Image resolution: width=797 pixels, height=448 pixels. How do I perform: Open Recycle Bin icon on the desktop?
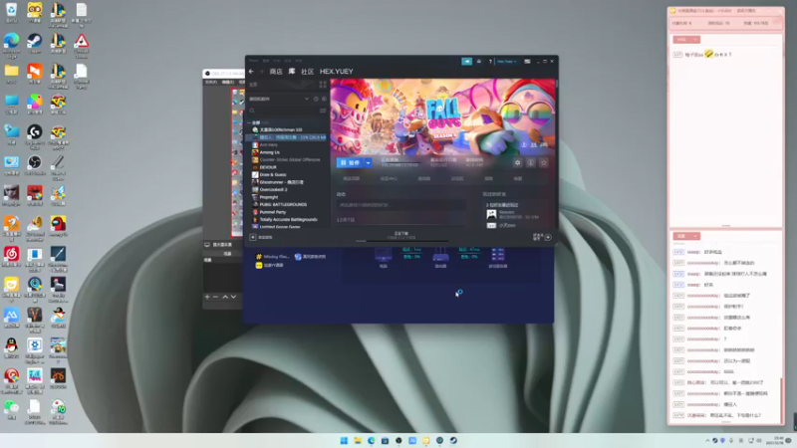pos(11,12)
